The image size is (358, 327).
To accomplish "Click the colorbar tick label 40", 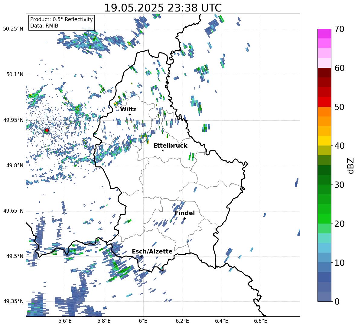I will tap(339, 146).
